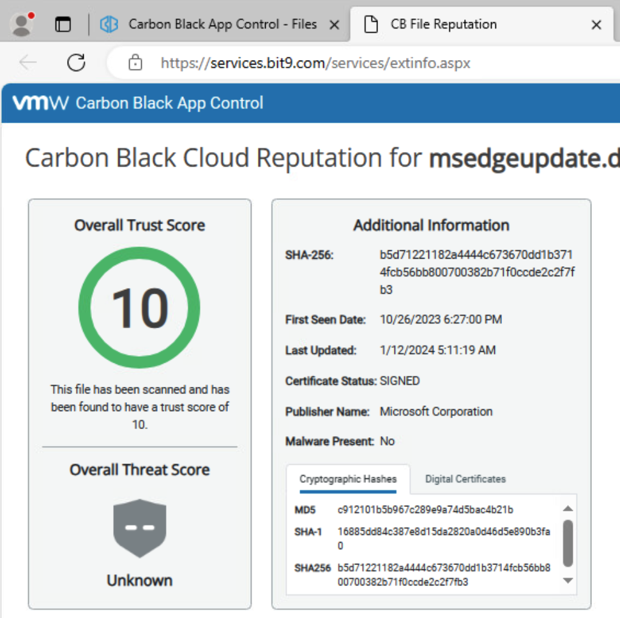Go back to the previous page

pyautogui.click(x=27, y=63)
